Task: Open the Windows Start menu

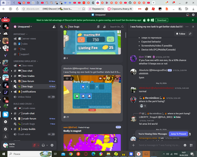Action: pos(4,154)
